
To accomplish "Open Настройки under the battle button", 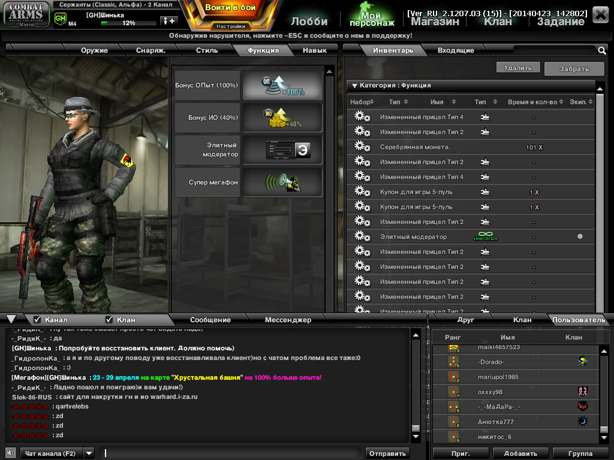I will tap(231, 26).
